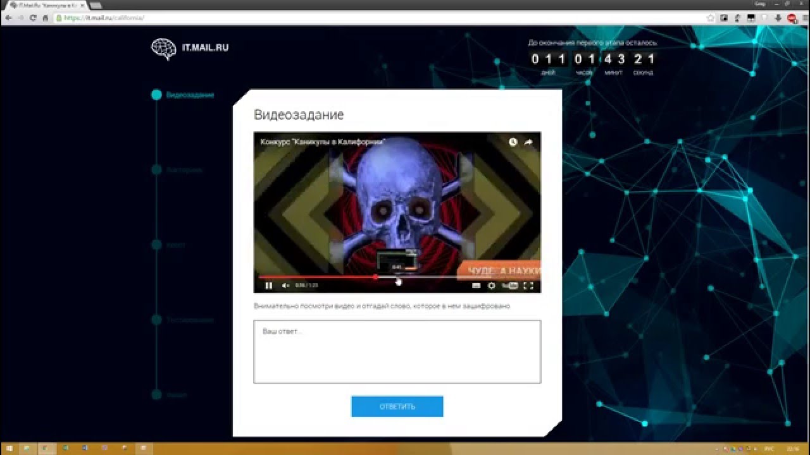This screenshot has width=810, height=455.
Task: Seek on the red video progress bar
Action: 397,277
